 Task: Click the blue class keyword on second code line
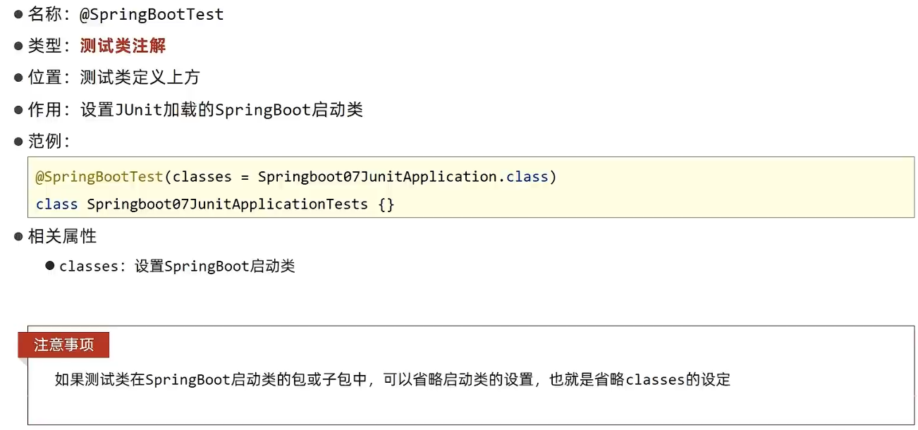56,204
